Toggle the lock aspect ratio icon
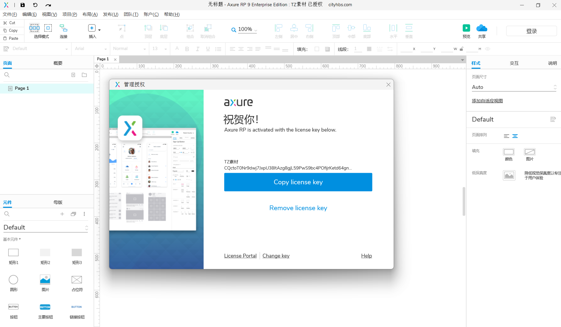The image size is (561, 327). [462, 49]
